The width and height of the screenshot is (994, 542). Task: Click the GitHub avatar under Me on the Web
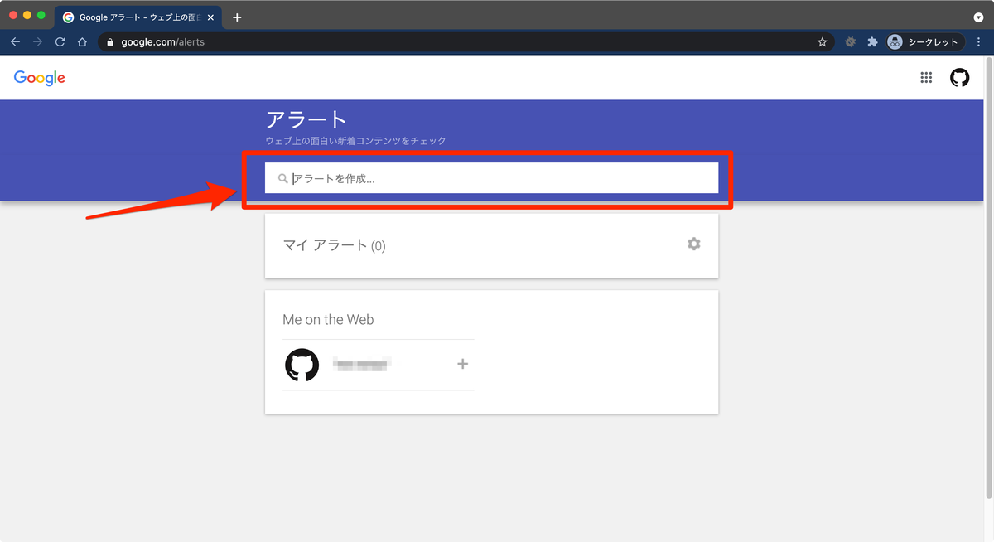pyautogui.click(x=302, y=365)
